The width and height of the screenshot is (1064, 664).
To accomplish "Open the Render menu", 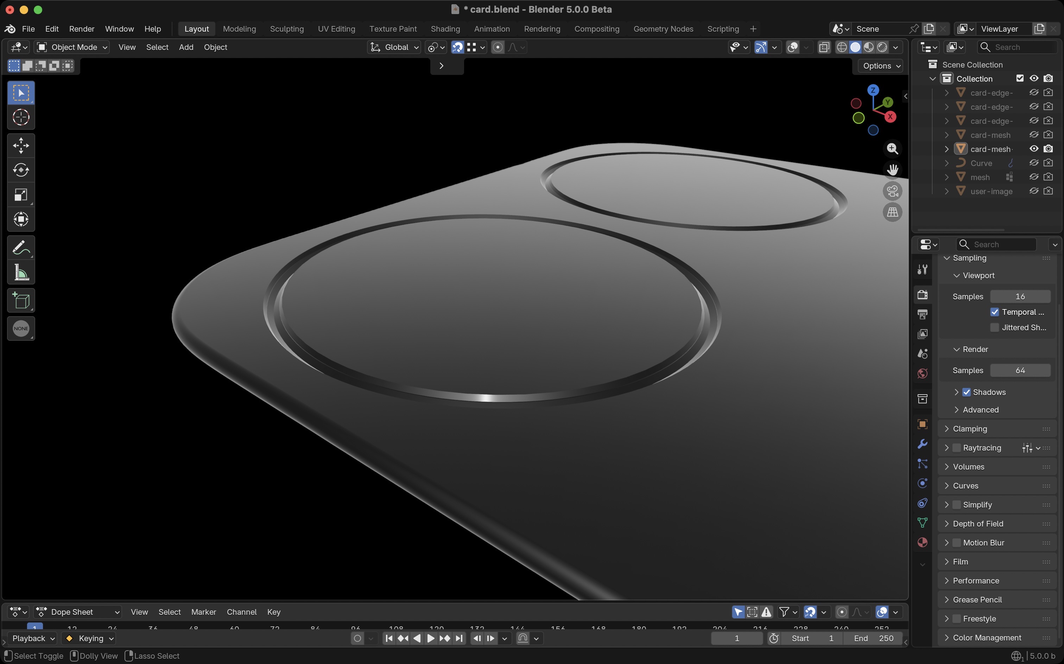I will coord(81,29).
